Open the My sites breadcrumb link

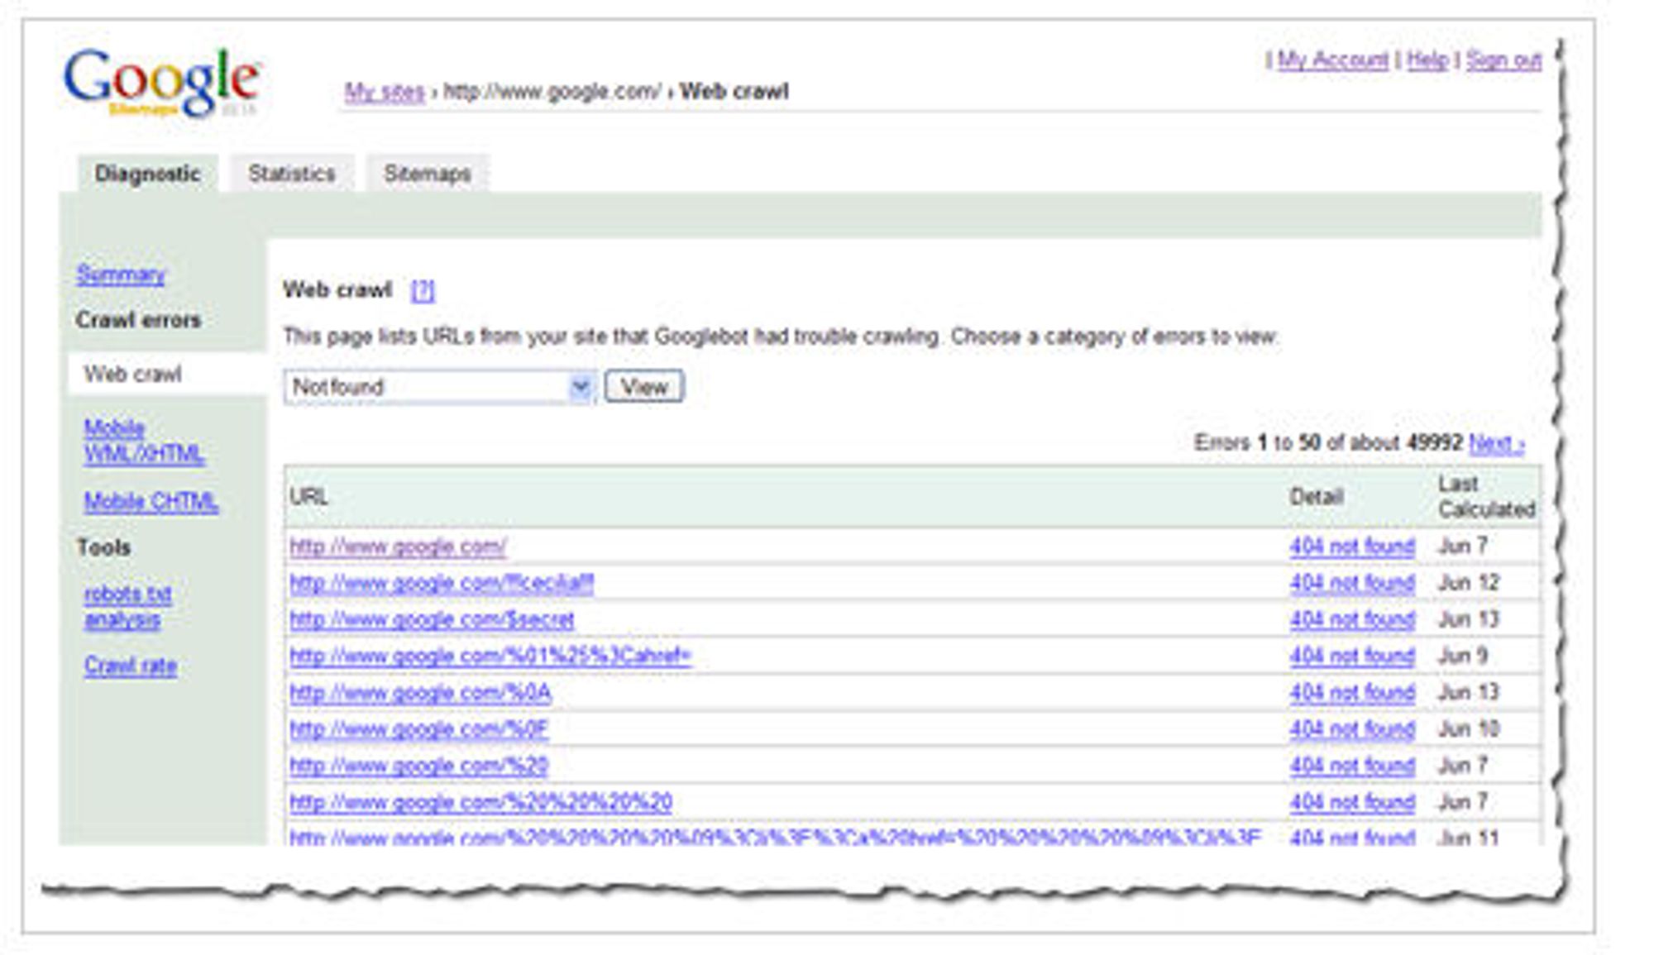tap(385, 92)
